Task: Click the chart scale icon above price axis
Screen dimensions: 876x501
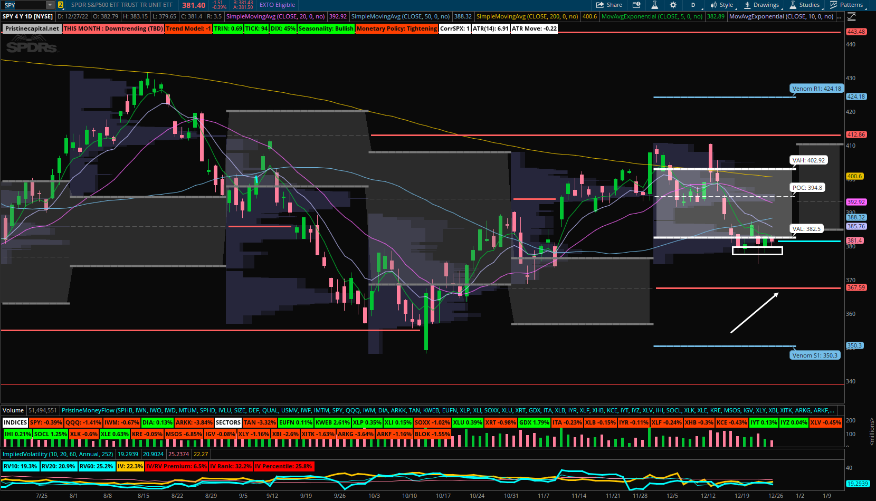Action: [851, 16]
